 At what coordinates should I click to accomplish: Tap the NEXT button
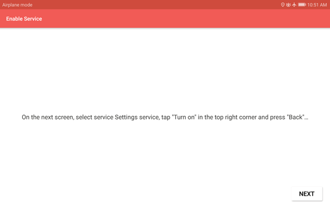tap(307, 194)
